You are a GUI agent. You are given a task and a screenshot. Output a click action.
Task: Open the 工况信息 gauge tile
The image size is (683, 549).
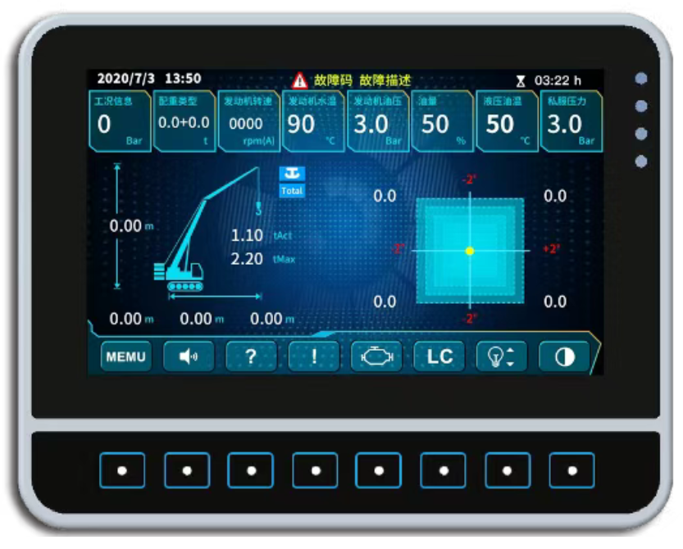click(x=119, y=121)
